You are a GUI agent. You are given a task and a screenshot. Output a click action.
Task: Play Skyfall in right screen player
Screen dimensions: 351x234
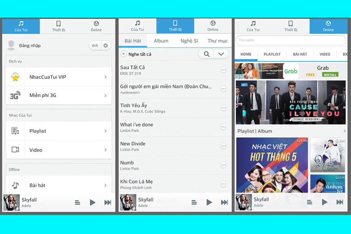pos(324,202)
